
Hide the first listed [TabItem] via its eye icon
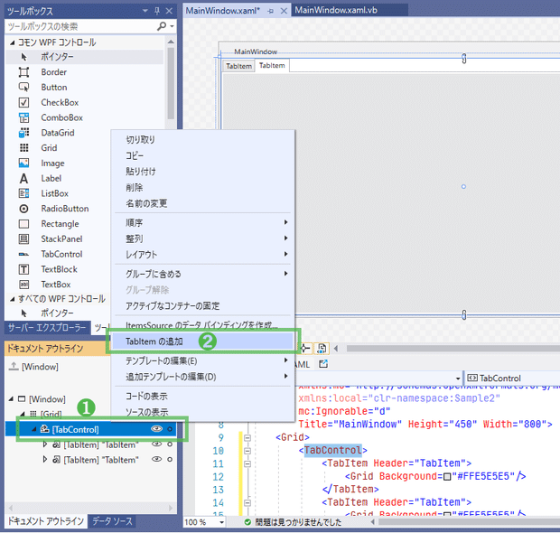156,444
